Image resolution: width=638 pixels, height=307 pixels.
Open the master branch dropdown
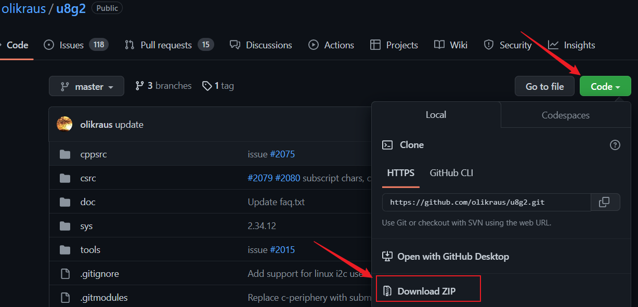tap(86, 86)
